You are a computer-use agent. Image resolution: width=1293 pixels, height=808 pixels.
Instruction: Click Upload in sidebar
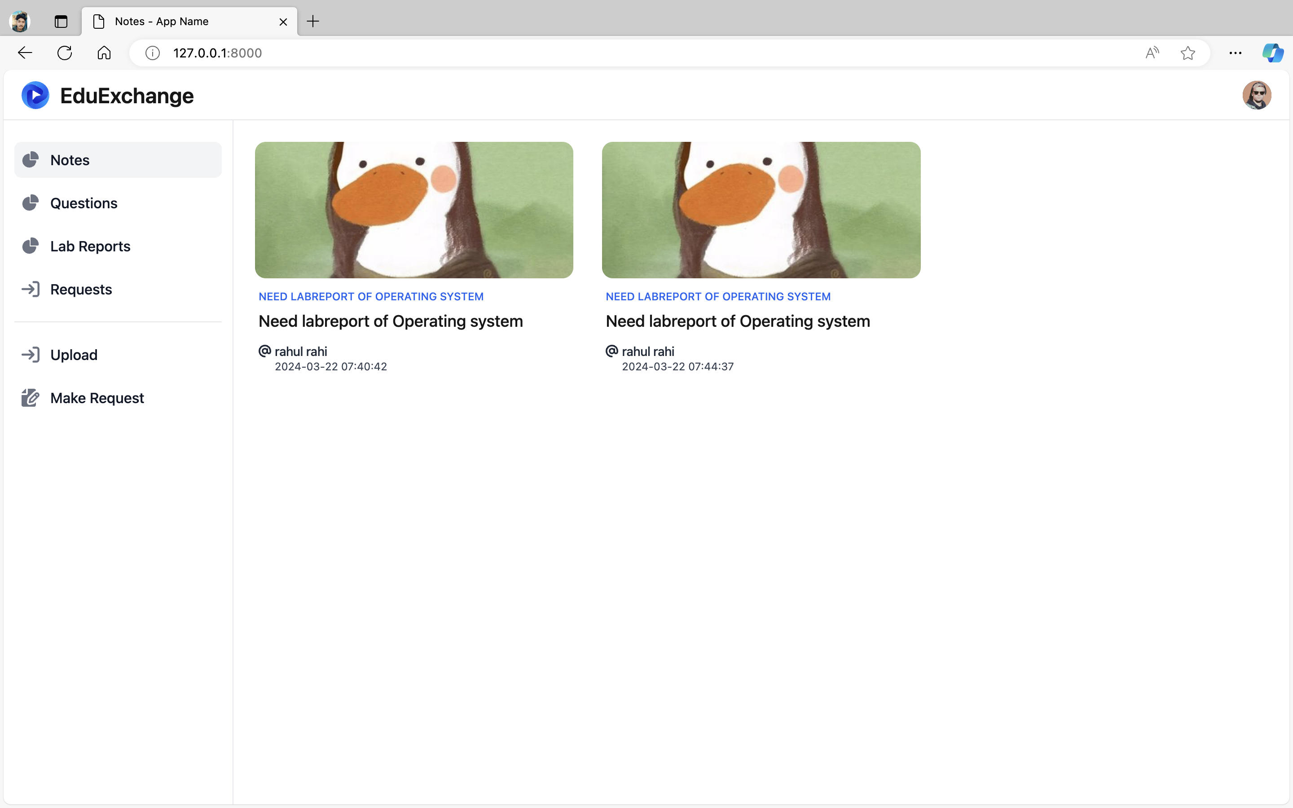pyautogui.click(x=74, y=355)
